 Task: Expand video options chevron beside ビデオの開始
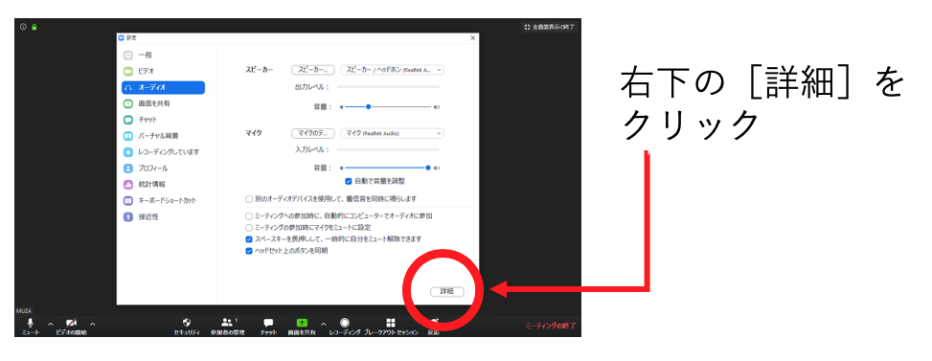(x=92, y=324)
